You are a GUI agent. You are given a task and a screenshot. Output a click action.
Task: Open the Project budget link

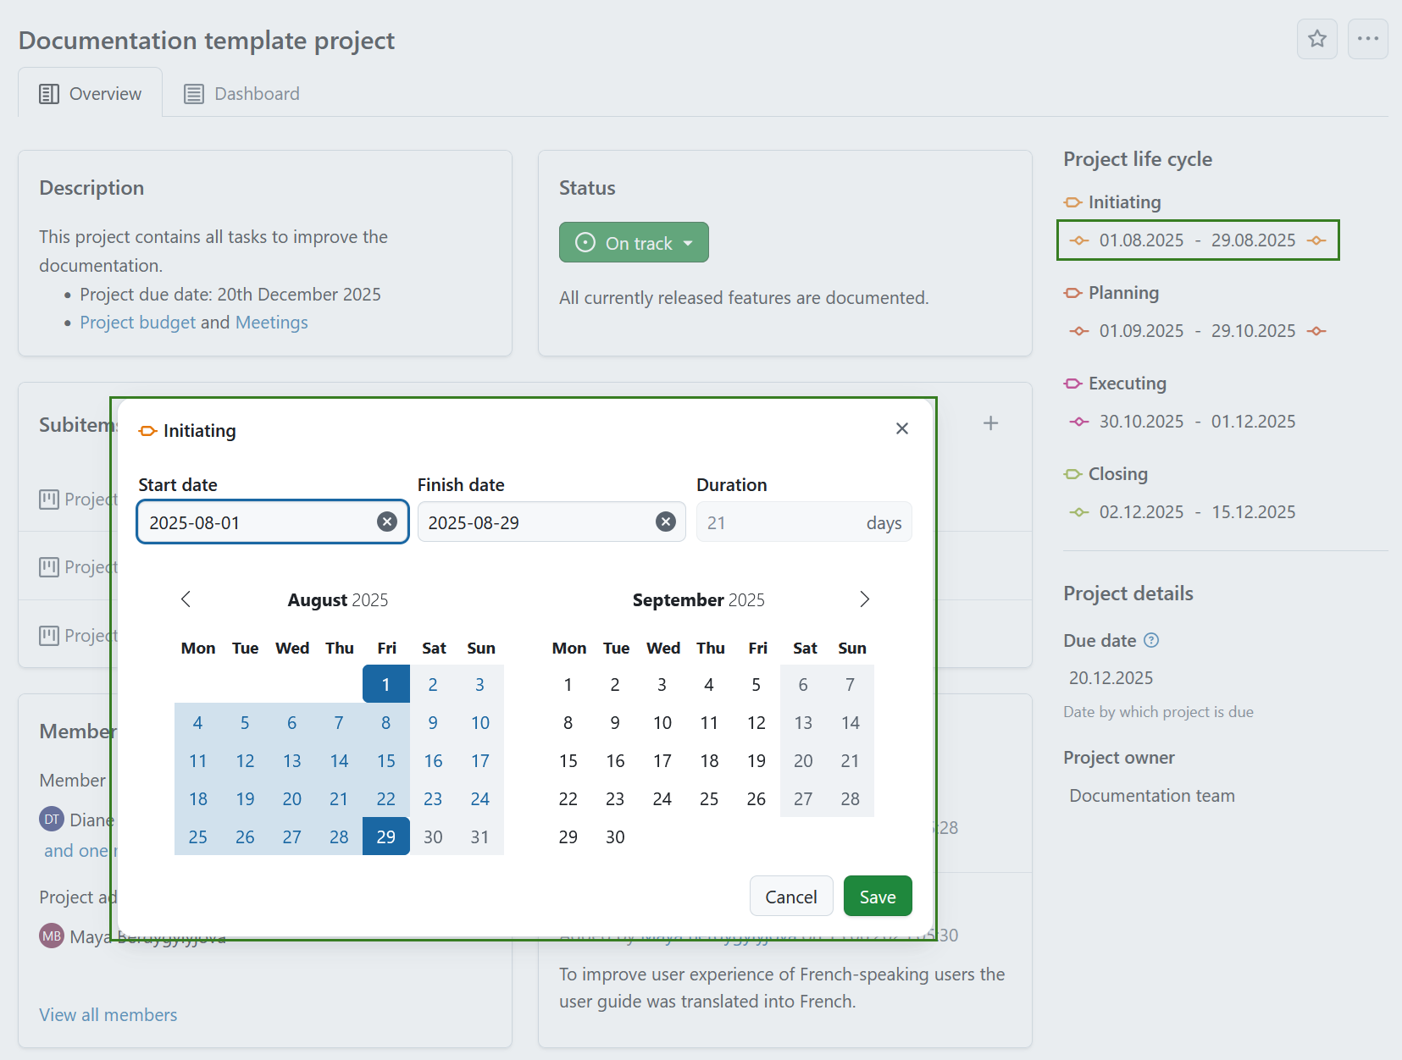click(x=137, y=322)
